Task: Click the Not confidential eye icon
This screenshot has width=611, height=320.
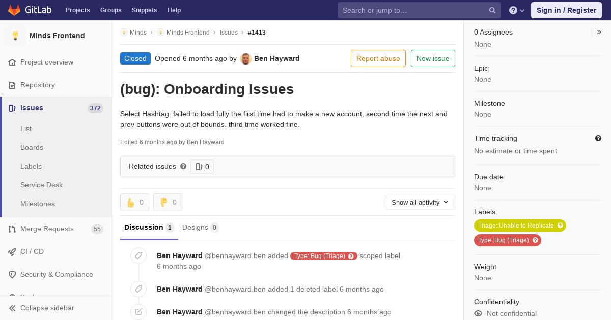Action: click(x=478, y=313)
